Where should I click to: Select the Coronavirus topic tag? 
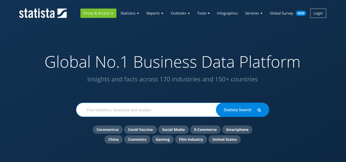coord(107,130)
